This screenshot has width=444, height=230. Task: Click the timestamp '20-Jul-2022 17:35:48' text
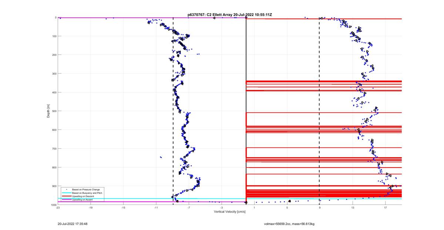[x=73, y=224]
